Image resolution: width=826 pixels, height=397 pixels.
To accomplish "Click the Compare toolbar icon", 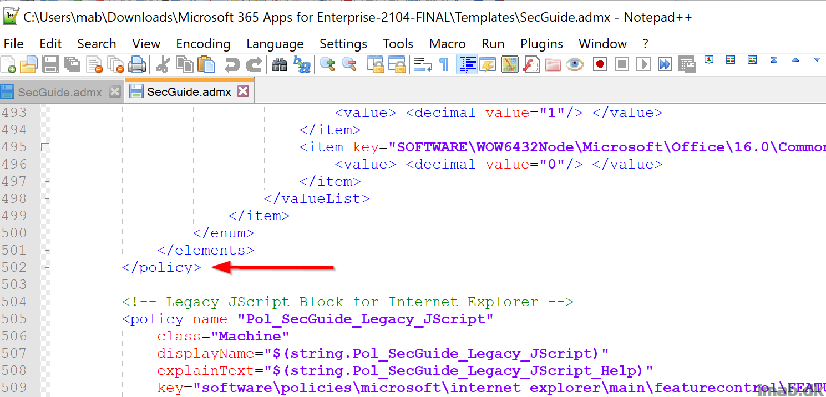I will [x=731, y=60].
